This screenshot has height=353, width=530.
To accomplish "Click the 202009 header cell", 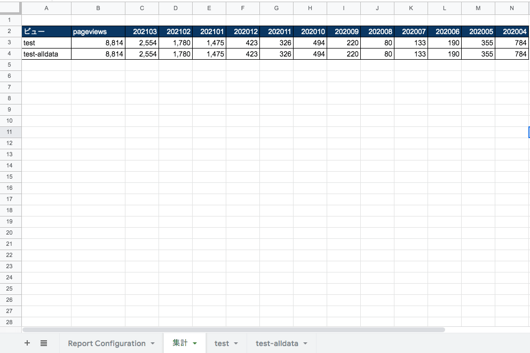I will click(344, 31).
